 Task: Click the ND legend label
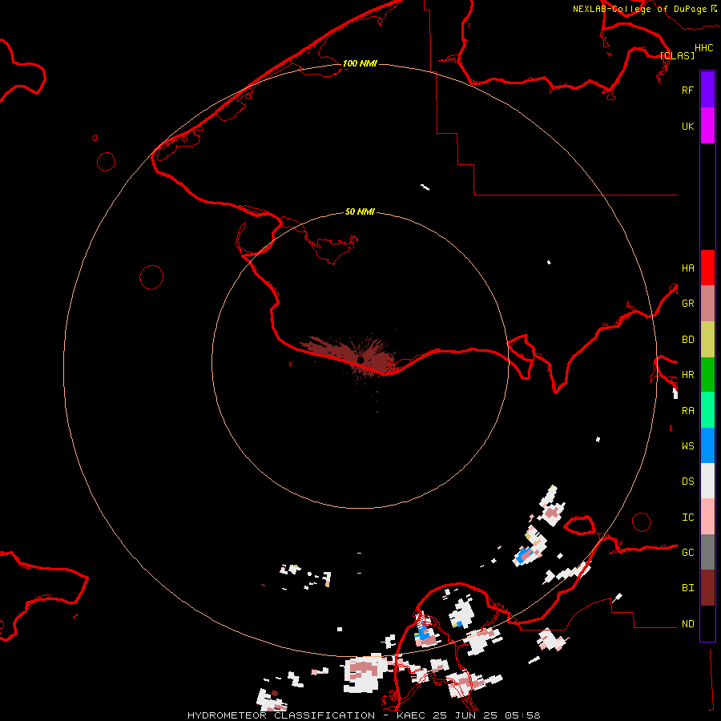[687, 623]
